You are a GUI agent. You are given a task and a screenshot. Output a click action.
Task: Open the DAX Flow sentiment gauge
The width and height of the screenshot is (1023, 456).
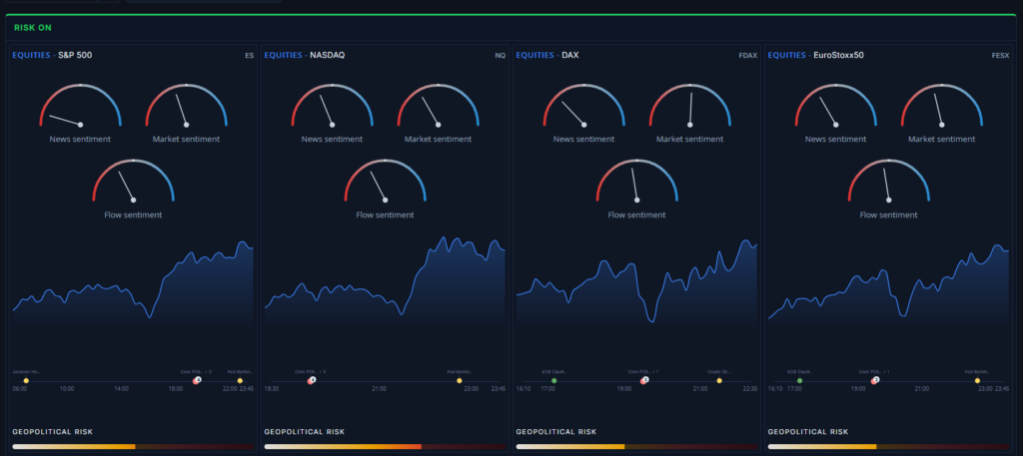click(636, 181)
